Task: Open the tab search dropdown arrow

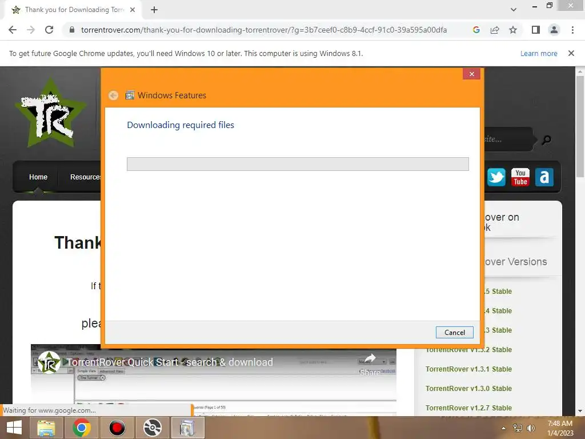Action: [514, 10]
